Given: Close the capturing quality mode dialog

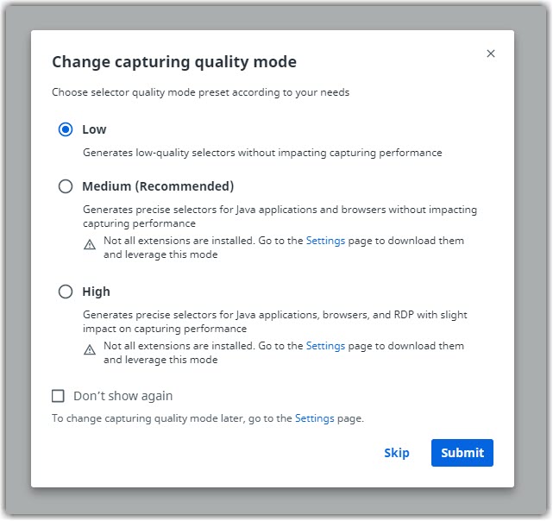Looking at the screenshot, I should pyautogui.click(x=491, y=53).
